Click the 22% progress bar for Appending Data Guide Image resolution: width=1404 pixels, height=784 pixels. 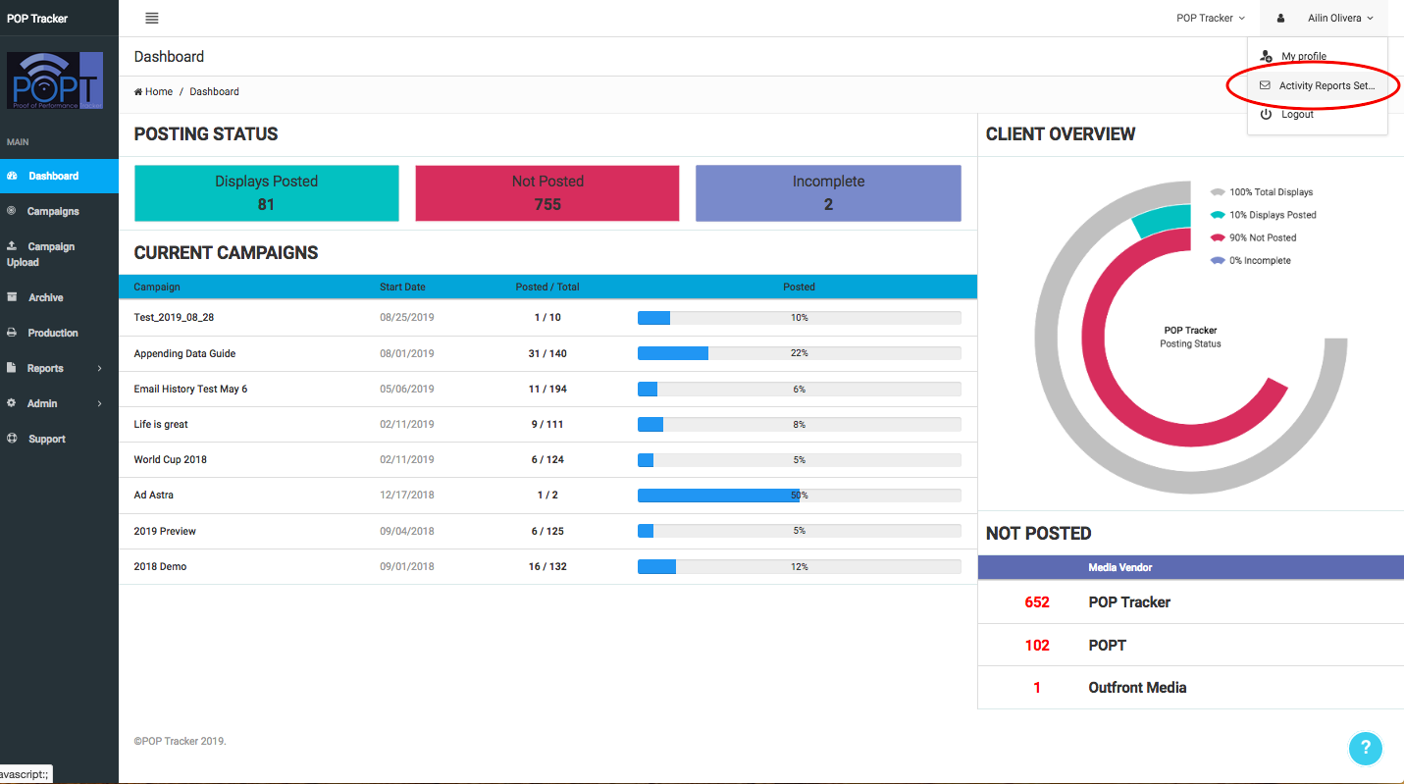799,353
